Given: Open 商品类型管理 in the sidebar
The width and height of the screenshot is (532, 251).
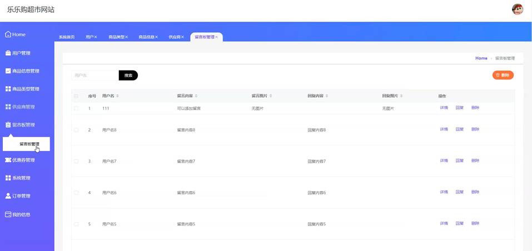Looking at the screenshot, I should (x=22, y=89).
